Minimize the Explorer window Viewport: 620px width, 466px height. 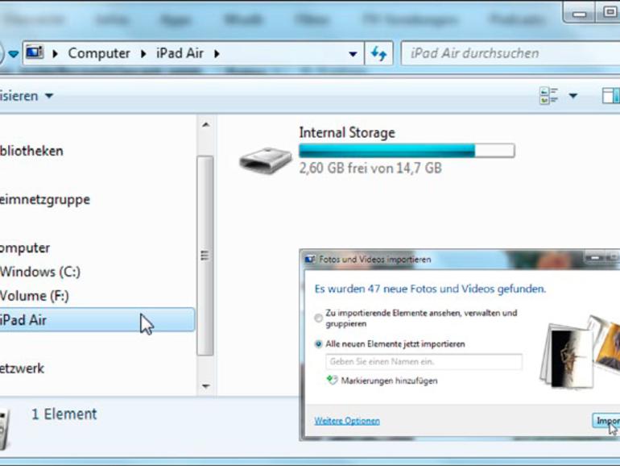click(579, 14)
